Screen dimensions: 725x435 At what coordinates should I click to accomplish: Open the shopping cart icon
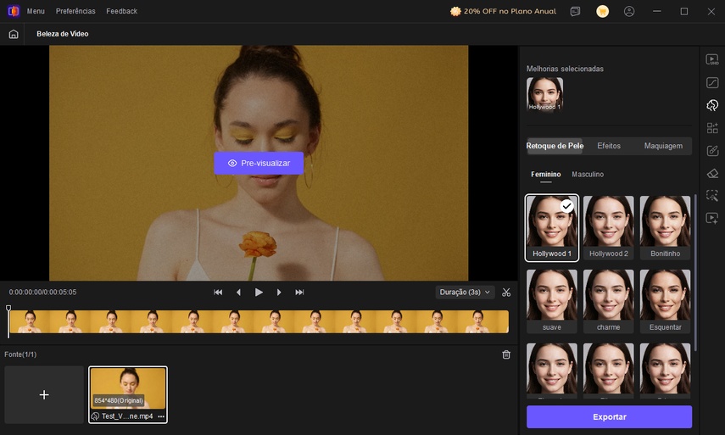[602, 11]
